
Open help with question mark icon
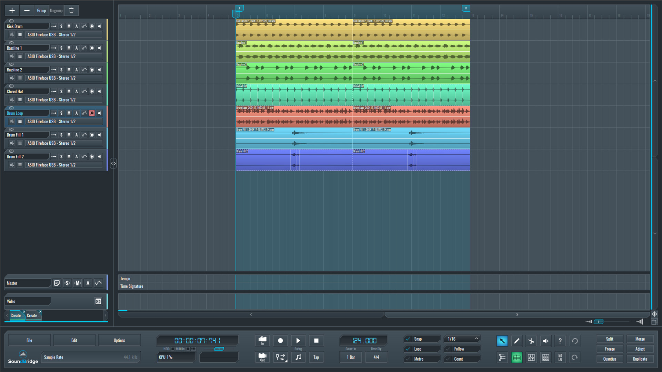tap(560, 341)
